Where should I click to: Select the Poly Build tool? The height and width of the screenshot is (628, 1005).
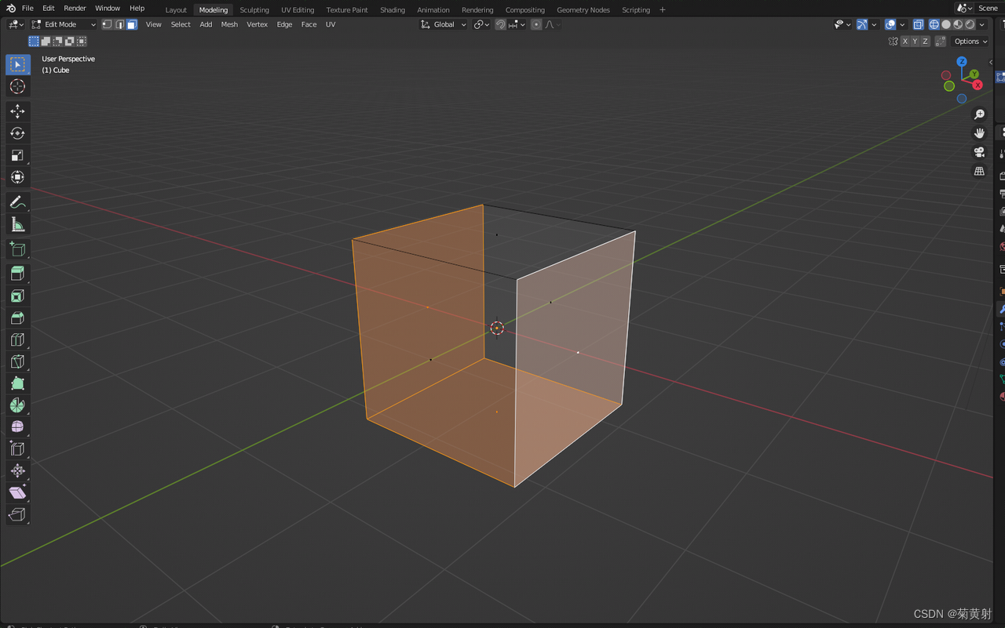[17, 383]
